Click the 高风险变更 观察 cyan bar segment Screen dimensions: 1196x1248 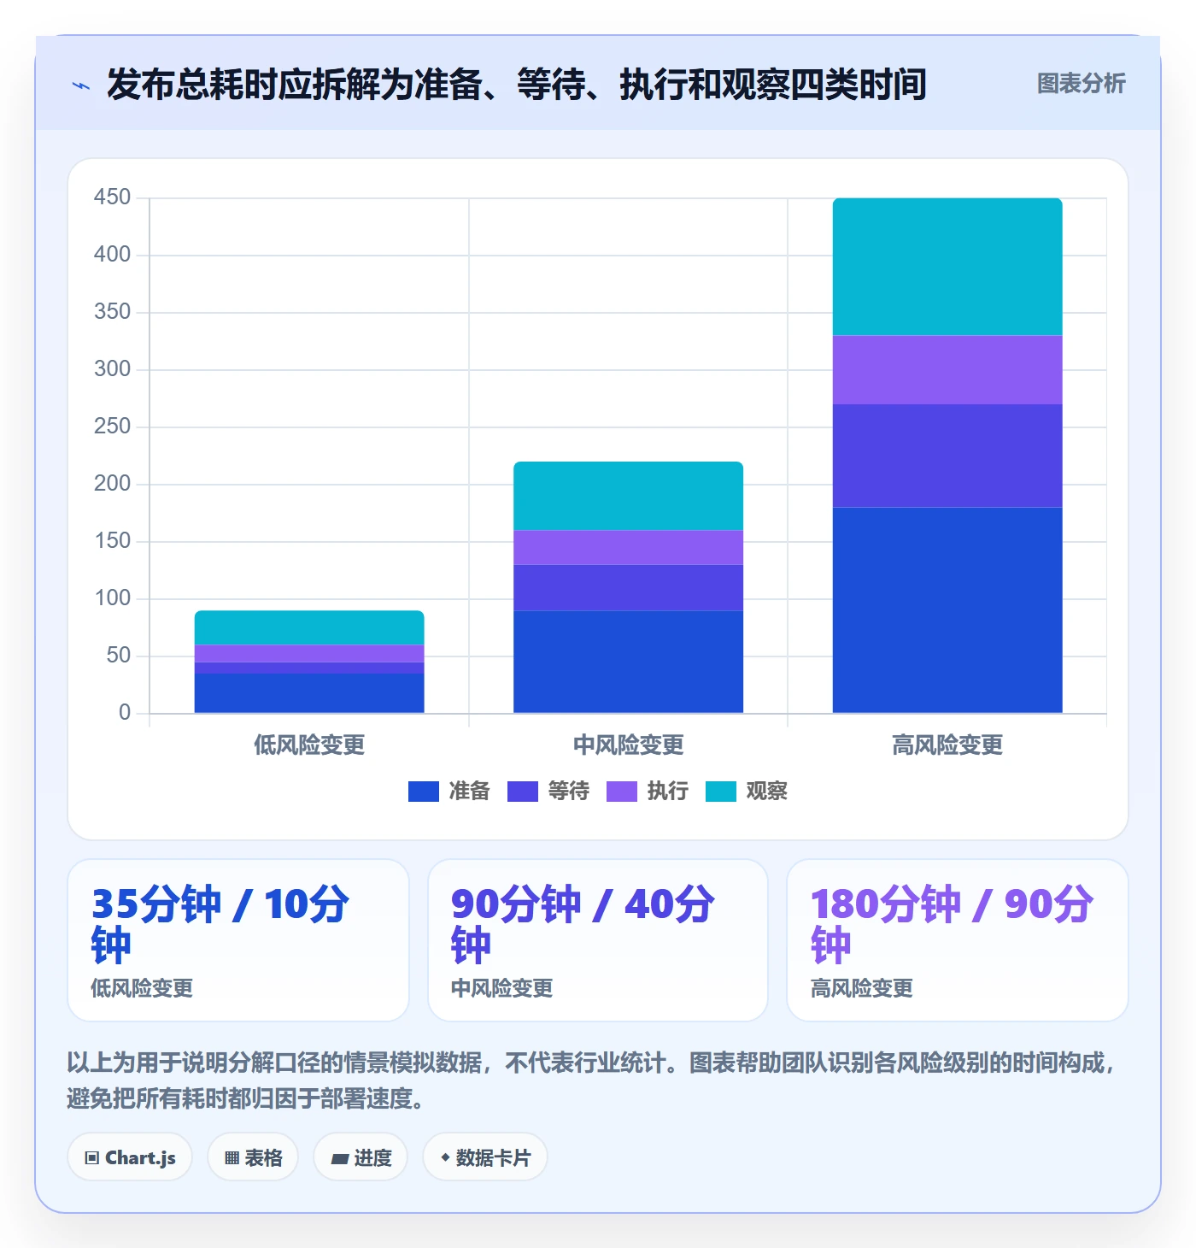(x=947, y=267)
